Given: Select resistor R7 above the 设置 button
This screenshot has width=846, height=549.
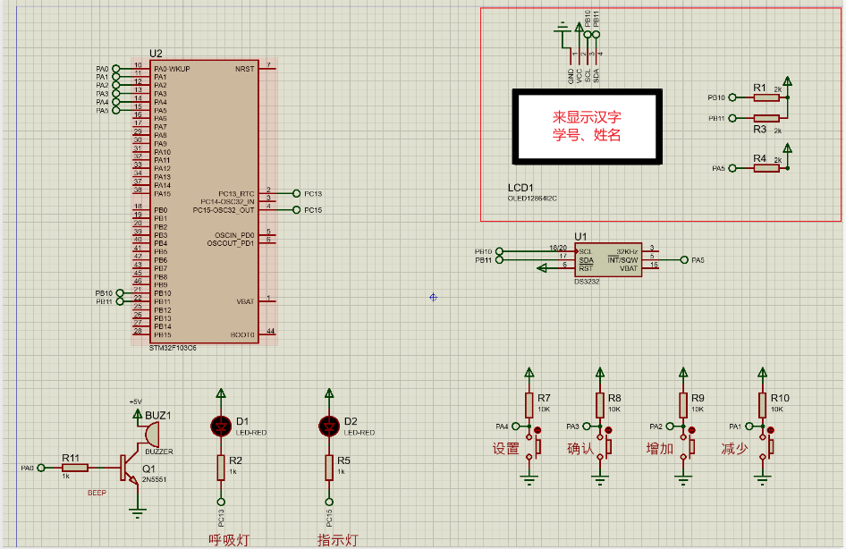Looking at the screenshot, I should [x=529, y=405].
